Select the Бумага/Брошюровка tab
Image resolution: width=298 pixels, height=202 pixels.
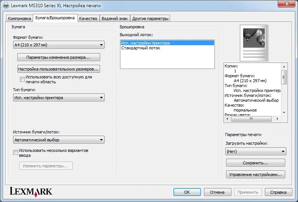pyautogui.click(x=55, y=18)
